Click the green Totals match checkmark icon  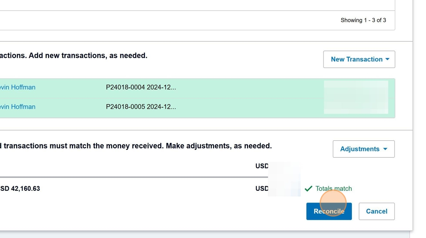click(x=308, y=189)
